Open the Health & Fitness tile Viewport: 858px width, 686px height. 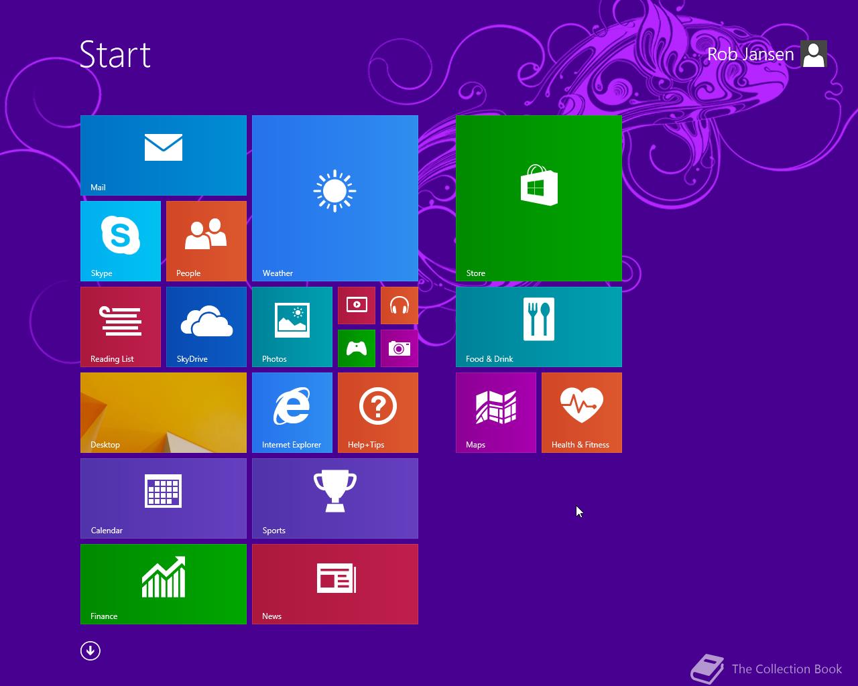click(582, 413)
